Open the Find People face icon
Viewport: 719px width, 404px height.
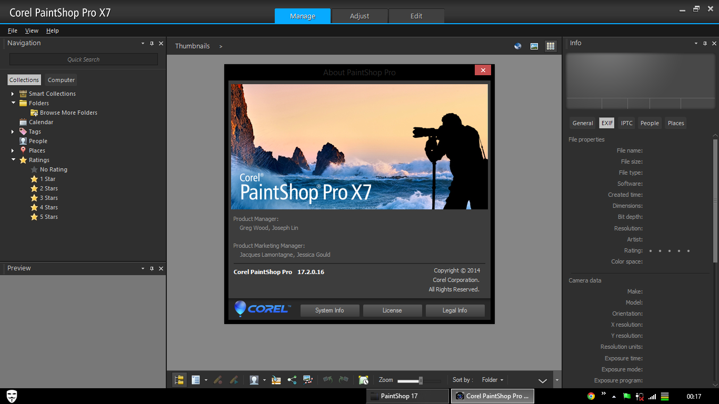[x=254, y=380]
